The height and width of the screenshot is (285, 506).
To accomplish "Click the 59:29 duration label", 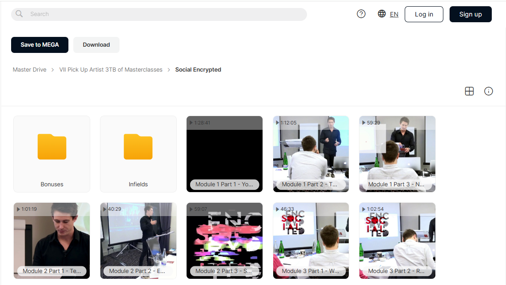I will tap(373, 123).
